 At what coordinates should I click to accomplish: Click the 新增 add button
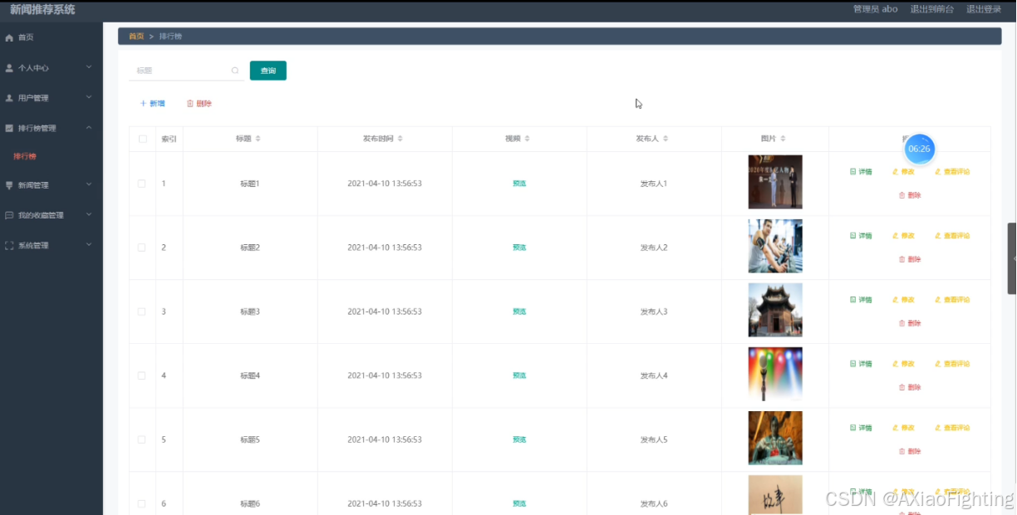click(153, 104)
